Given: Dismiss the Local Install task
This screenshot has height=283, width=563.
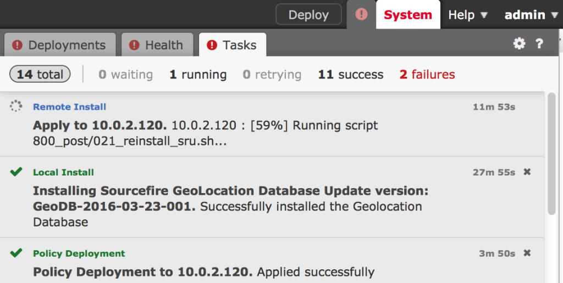Looking at the screenshot, I should [x=527, y=172].
